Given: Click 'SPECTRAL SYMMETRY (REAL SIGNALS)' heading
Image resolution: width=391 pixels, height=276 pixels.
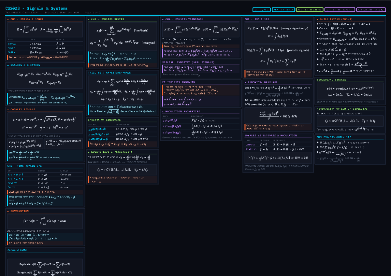Looking at the screenshot, I should (x=188, y=62).
